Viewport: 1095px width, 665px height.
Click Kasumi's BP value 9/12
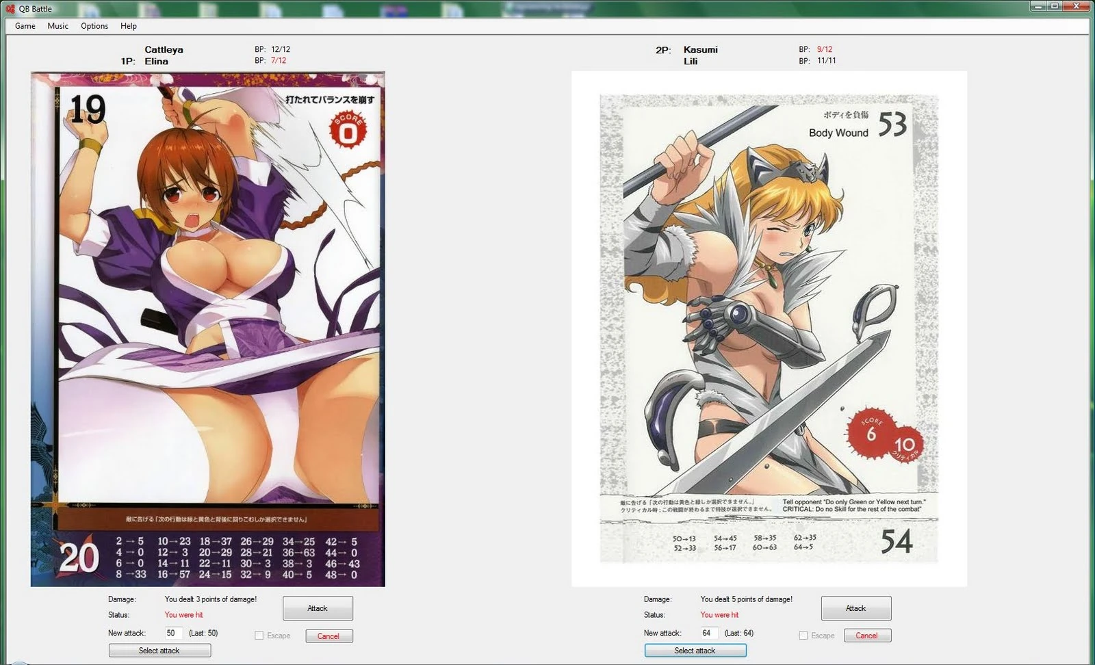point(825,49)
